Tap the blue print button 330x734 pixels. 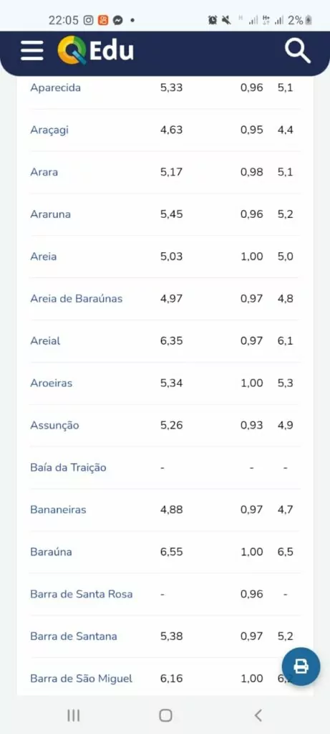[301, 666]
